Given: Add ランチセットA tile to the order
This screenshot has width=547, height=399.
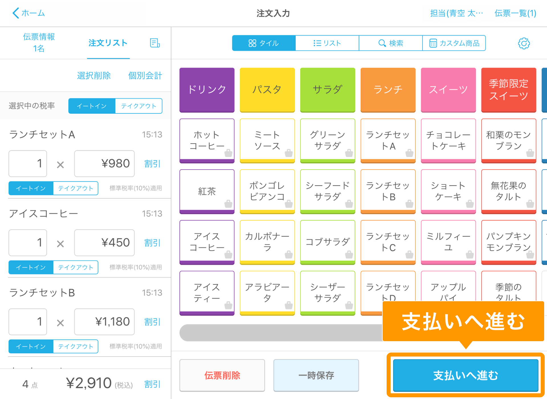Looking at the screenshot, I should 388,141.
